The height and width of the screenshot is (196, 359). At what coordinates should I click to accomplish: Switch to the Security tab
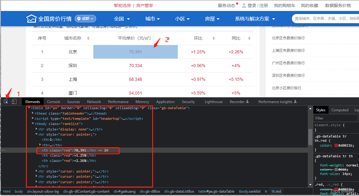tap(188, 102)
